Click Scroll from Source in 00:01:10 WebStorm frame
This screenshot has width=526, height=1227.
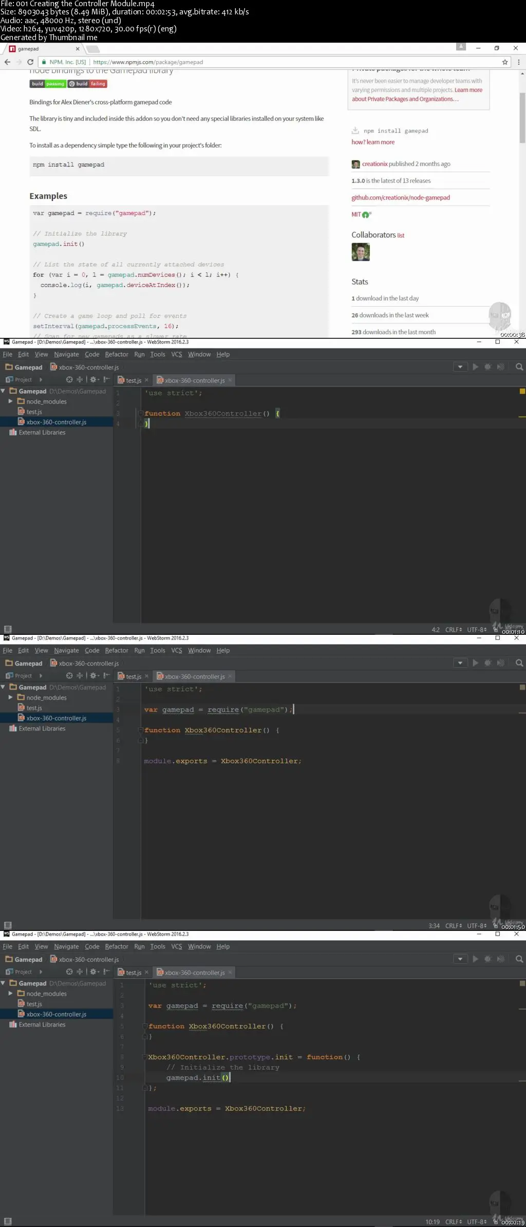coord(69,380)
